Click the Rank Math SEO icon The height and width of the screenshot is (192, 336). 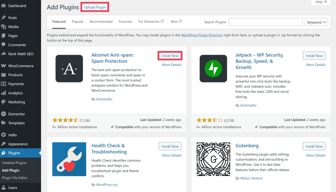point(3,54)
